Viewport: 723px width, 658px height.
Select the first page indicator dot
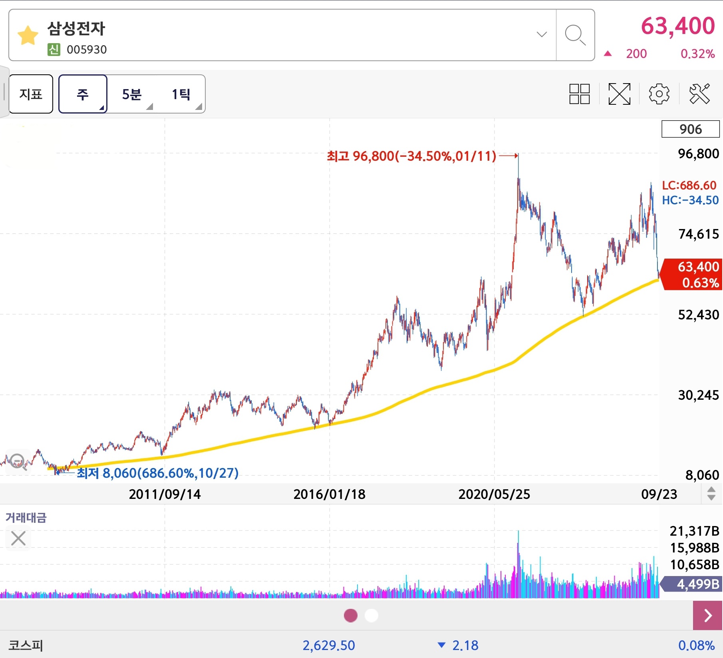[351, 615]
